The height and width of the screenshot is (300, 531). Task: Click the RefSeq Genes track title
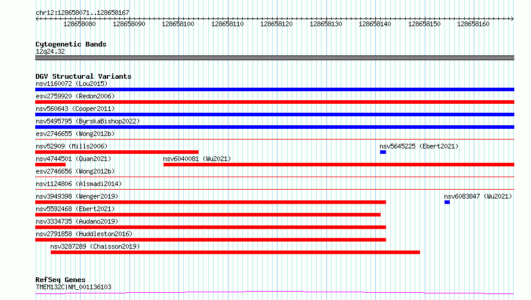60,280
